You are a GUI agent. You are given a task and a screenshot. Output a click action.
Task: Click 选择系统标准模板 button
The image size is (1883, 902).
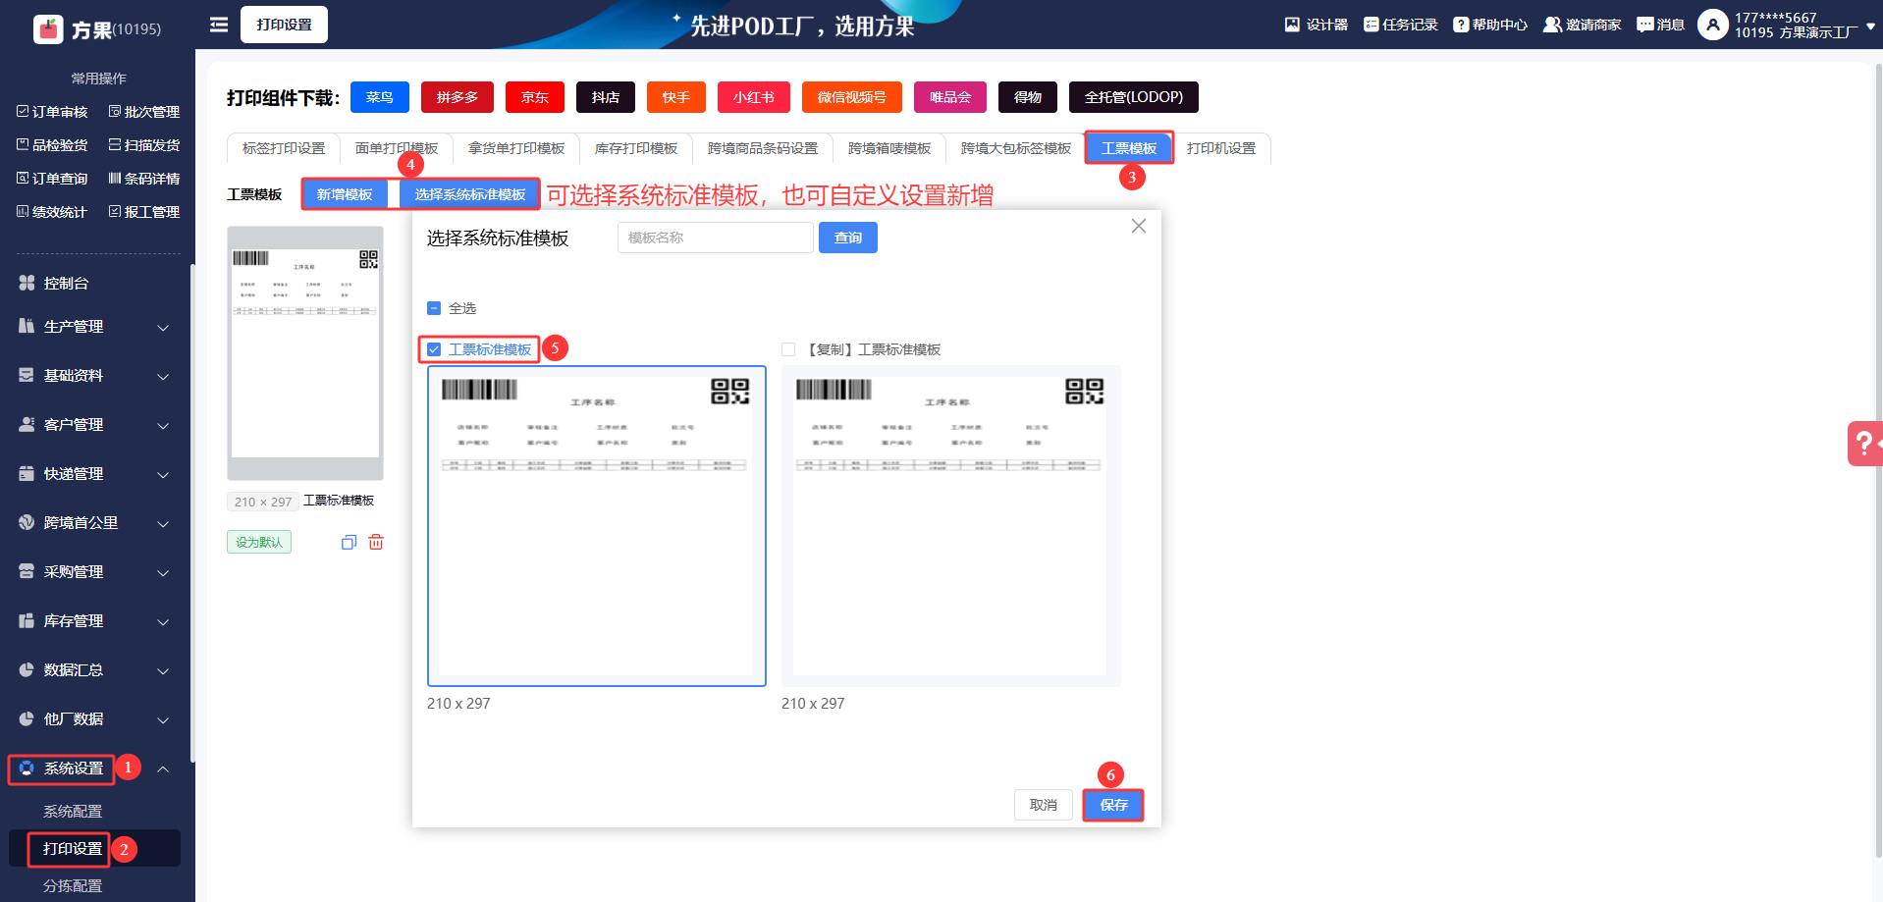coord(470,194)
